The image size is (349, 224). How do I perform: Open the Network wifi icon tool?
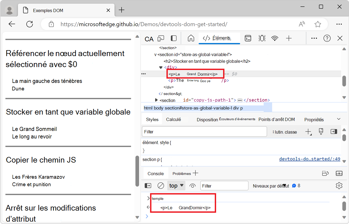pos(275,38)
